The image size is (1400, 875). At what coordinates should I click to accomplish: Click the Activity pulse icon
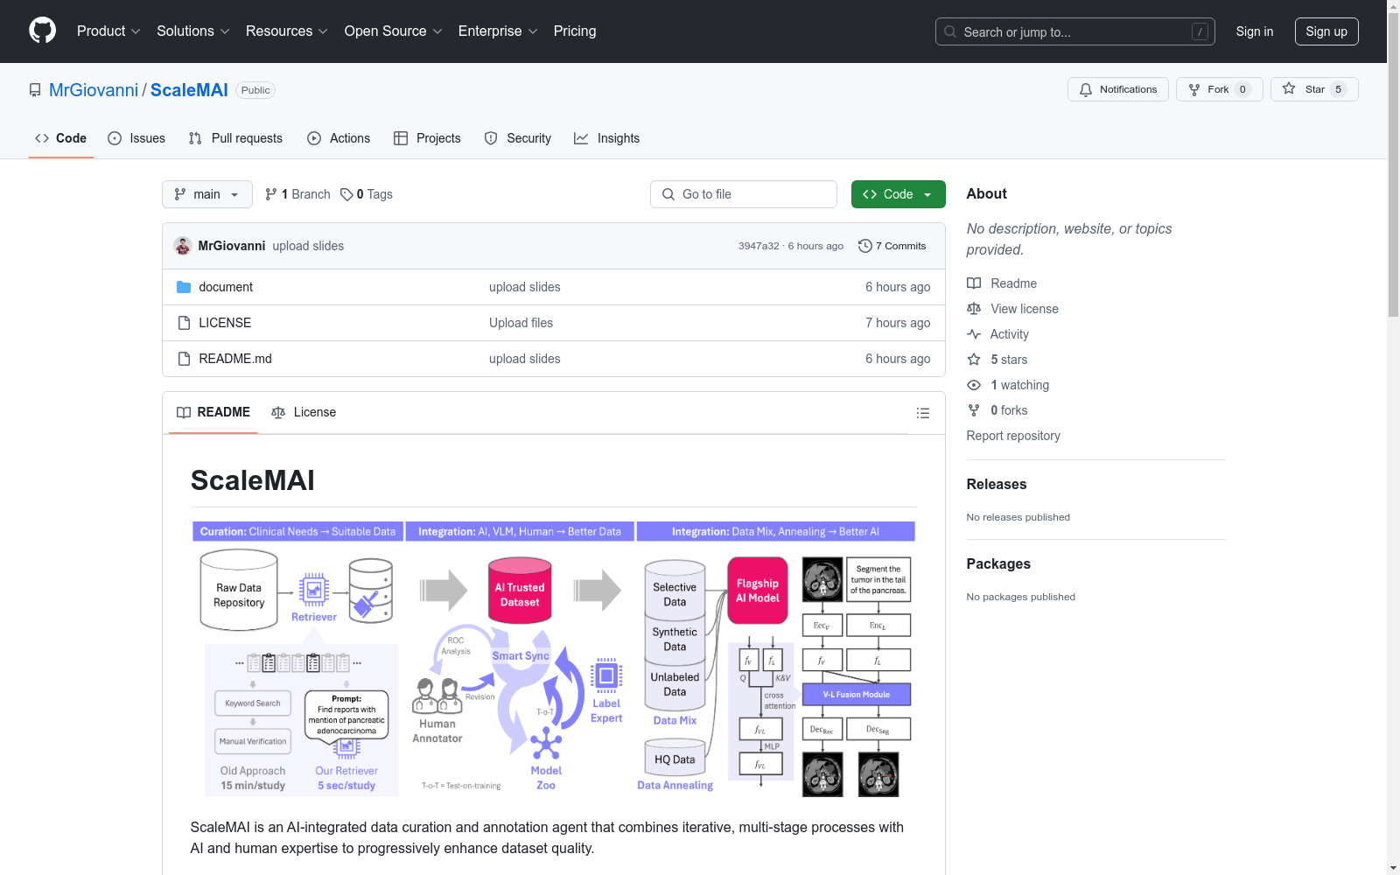(x=974, y=334)
